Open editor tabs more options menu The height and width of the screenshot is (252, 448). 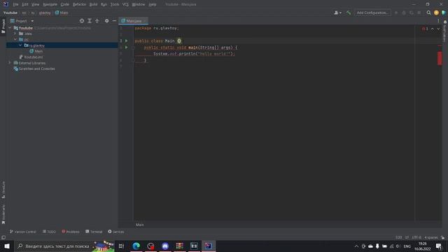click(438, 21)
